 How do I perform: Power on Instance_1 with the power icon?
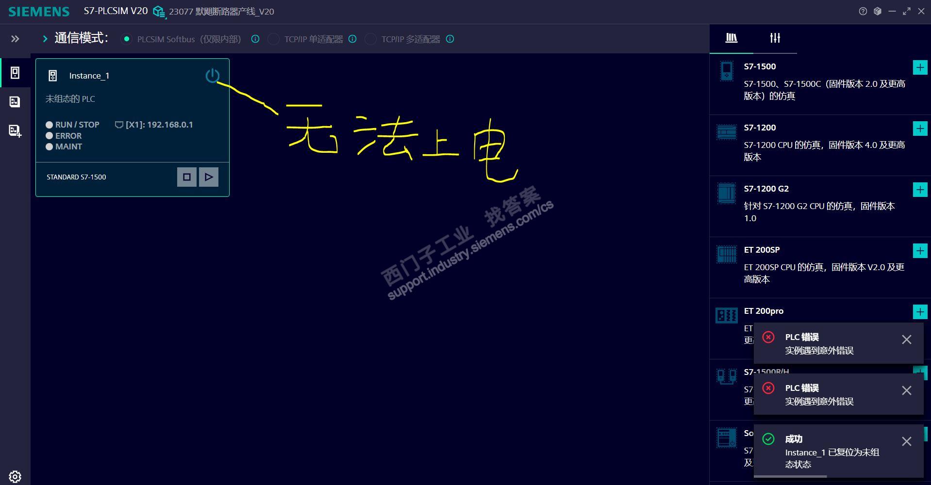pyautogui.click(x=212, y=76)
